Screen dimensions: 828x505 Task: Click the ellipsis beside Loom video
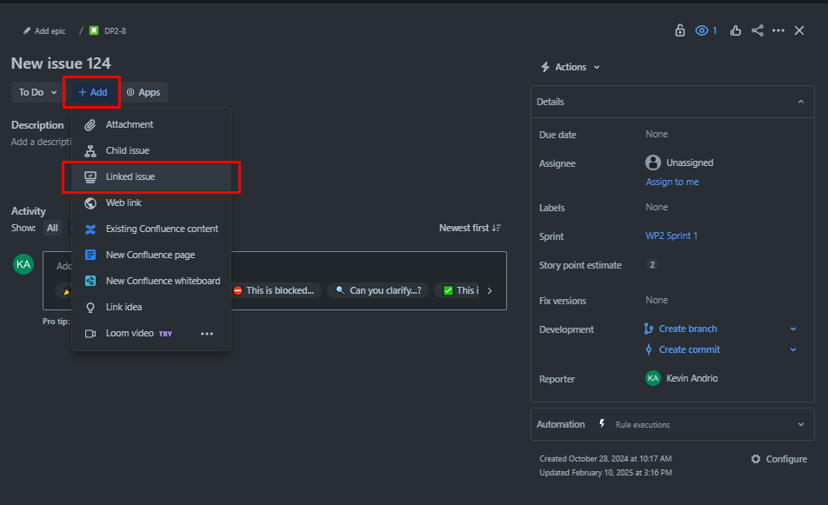207,334
